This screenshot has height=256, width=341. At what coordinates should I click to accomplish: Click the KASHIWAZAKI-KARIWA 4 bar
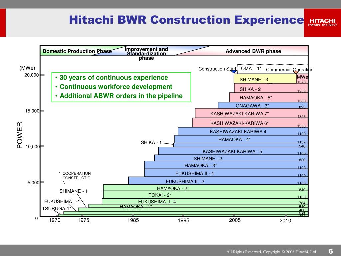243,131
